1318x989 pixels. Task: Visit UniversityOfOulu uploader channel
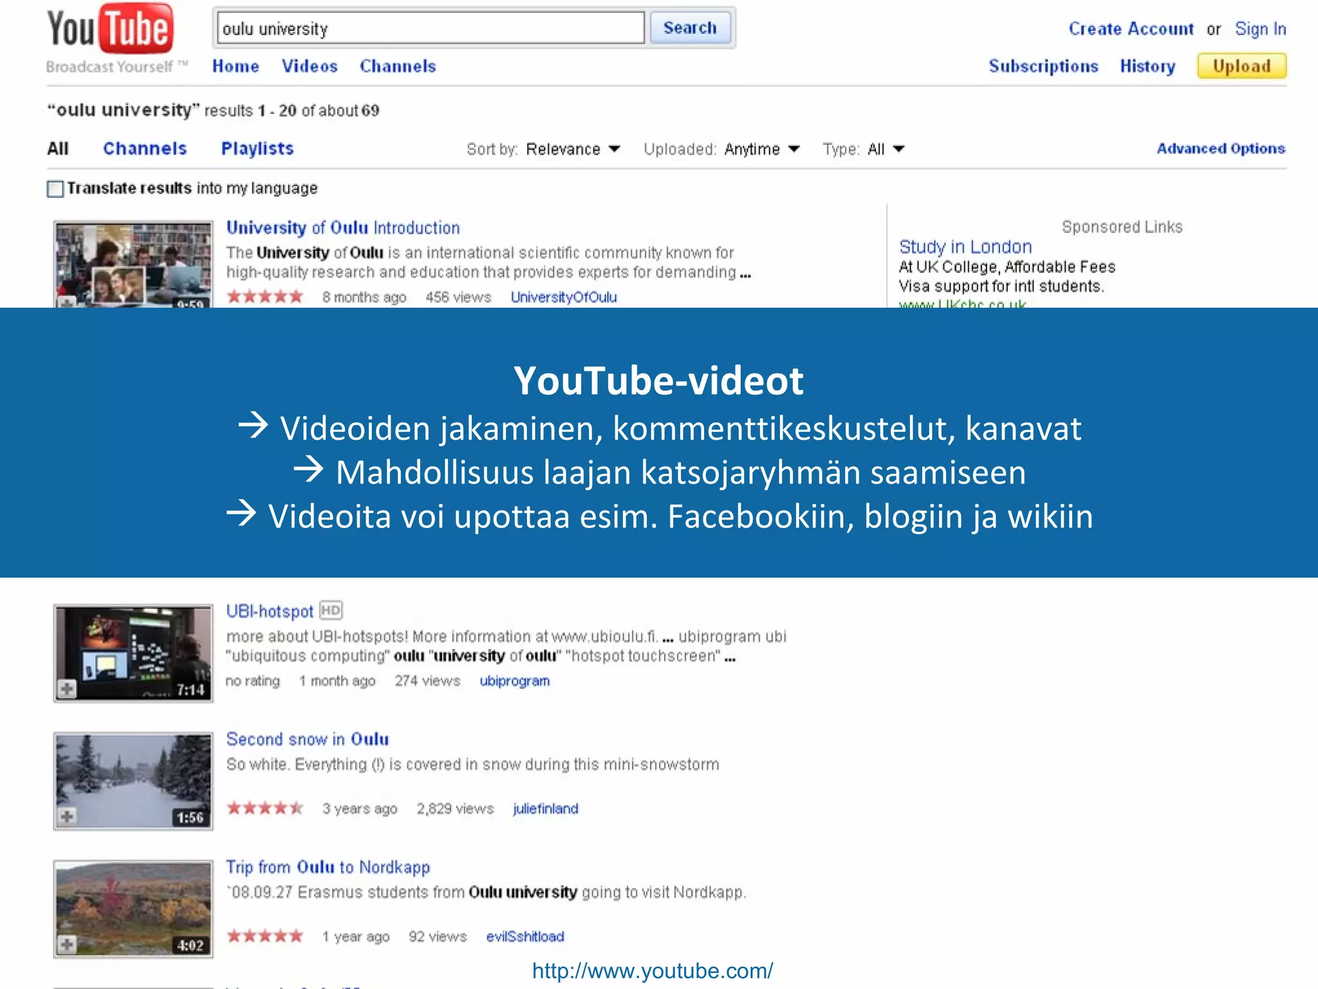point(564,297)
